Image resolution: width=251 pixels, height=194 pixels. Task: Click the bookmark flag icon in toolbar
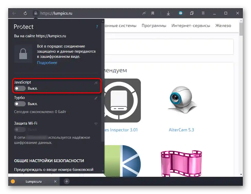153,13
